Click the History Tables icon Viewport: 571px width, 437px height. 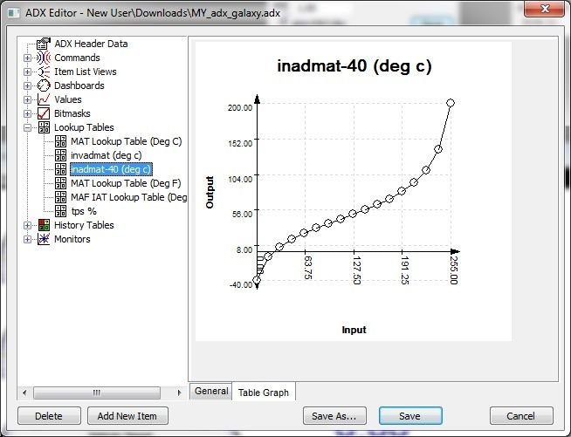(x=44, y=225)
